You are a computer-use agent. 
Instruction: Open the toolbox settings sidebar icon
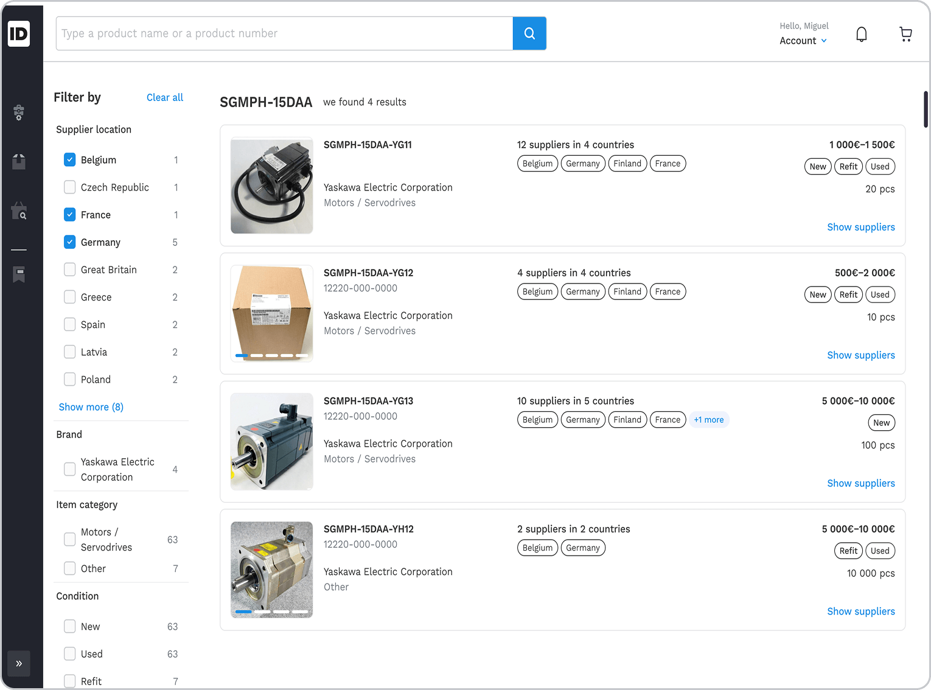pos(19,113)
